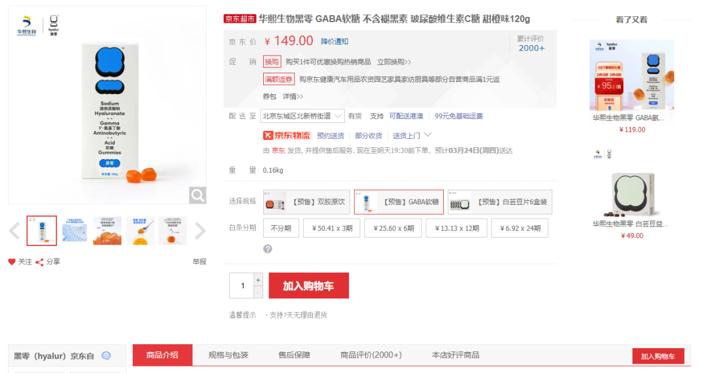The height and width of the screenshot is (373, 707).
Task: Click the large 加入购物车 button
Action: pos(309,285)
